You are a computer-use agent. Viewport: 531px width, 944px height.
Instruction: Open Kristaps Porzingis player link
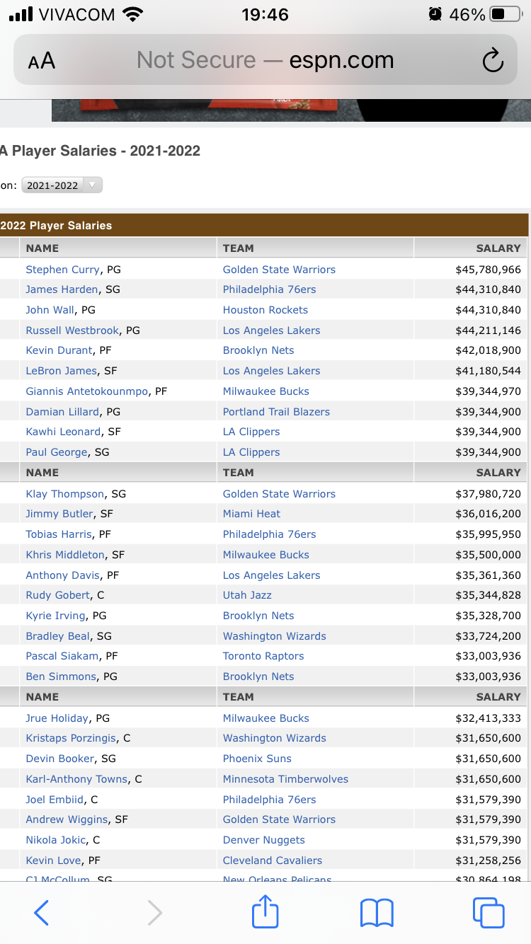(x=71, y=738)
